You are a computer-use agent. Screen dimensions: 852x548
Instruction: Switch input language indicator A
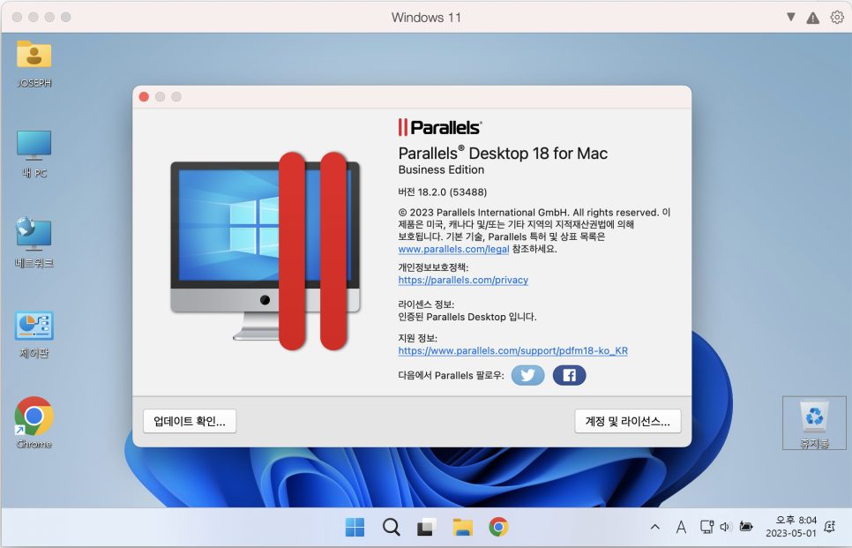681,527
